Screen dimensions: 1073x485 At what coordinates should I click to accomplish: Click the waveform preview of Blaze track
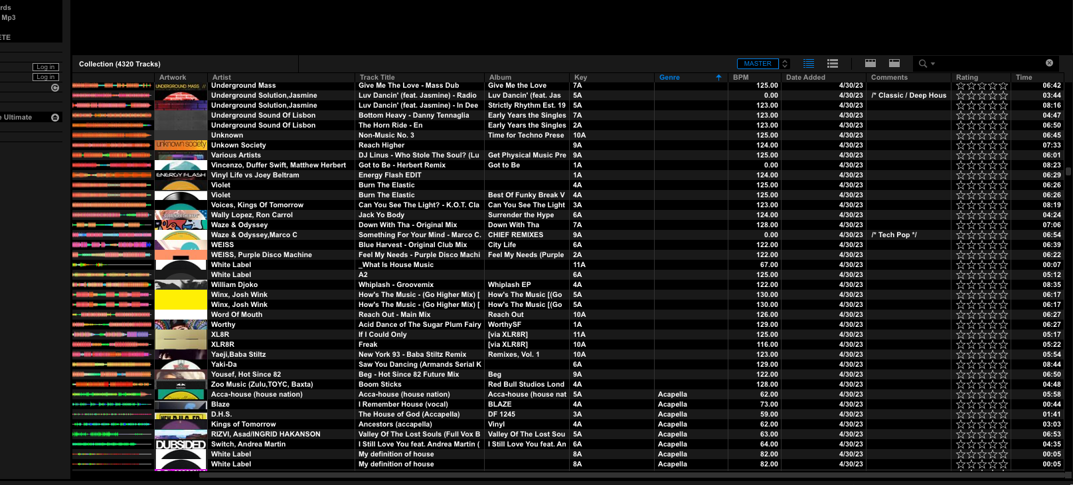(112, 405)
